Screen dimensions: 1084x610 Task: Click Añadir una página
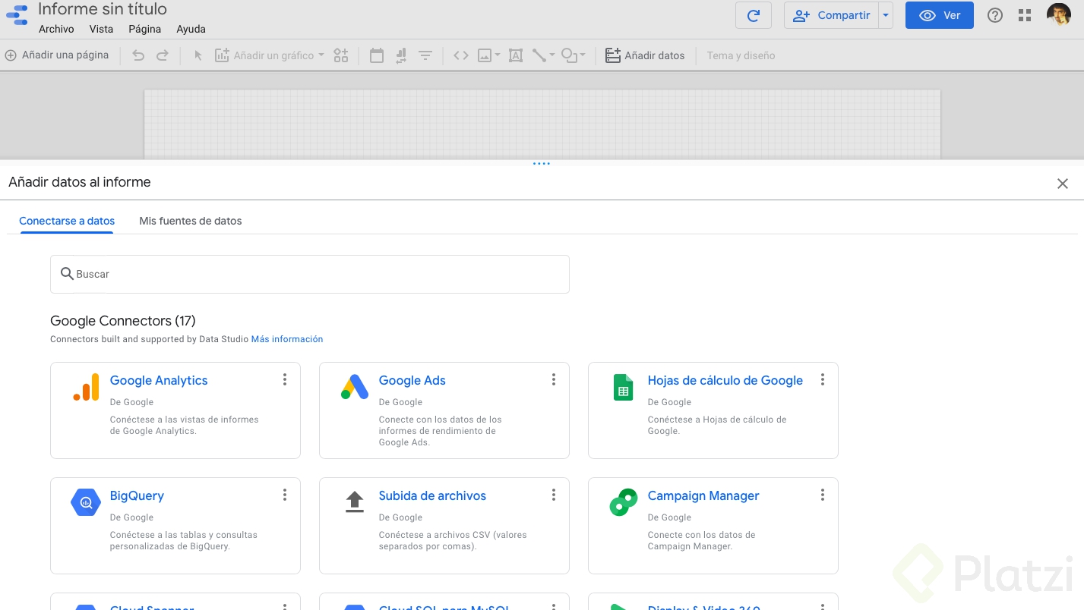tap(57, 55)
